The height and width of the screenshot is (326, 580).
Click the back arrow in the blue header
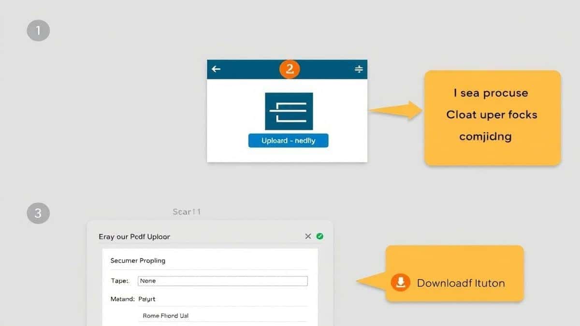click(216, 69)
